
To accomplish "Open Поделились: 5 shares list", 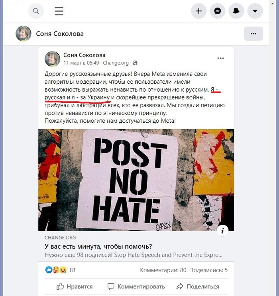I will [208, 270].
